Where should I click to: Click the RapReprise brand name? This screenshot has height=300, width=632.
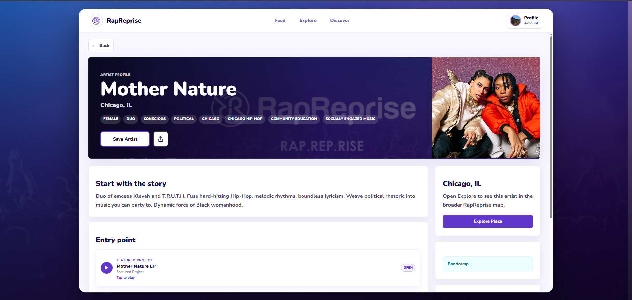(124, 21)
